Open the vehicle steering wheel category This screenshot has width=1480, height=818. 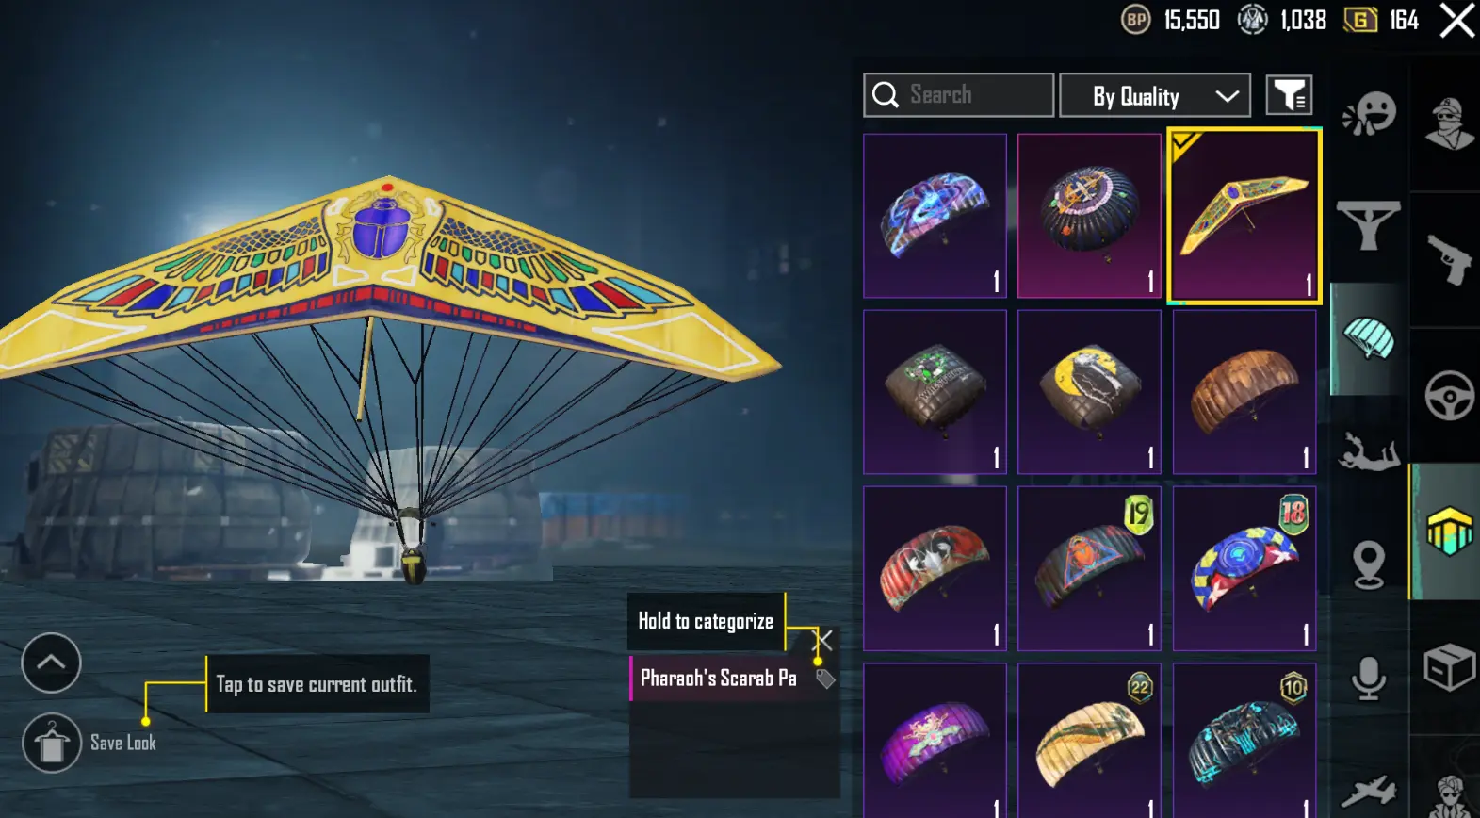coord(1449,395)
